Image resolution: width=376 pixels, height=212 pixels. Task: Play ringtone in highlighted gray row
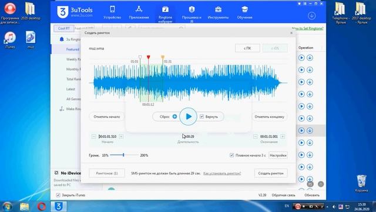[x=301, y=131]
